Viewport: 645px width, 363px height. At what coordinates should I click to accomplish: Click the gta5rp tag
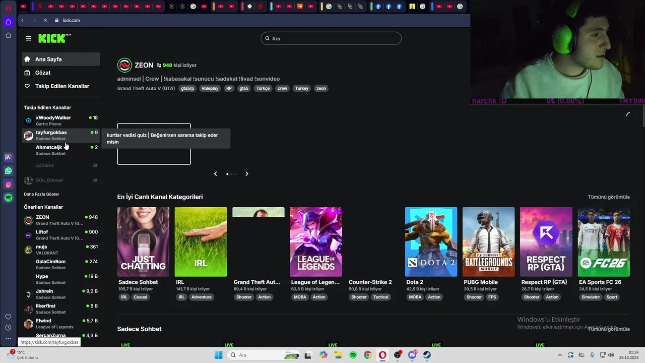click(187, 88)
